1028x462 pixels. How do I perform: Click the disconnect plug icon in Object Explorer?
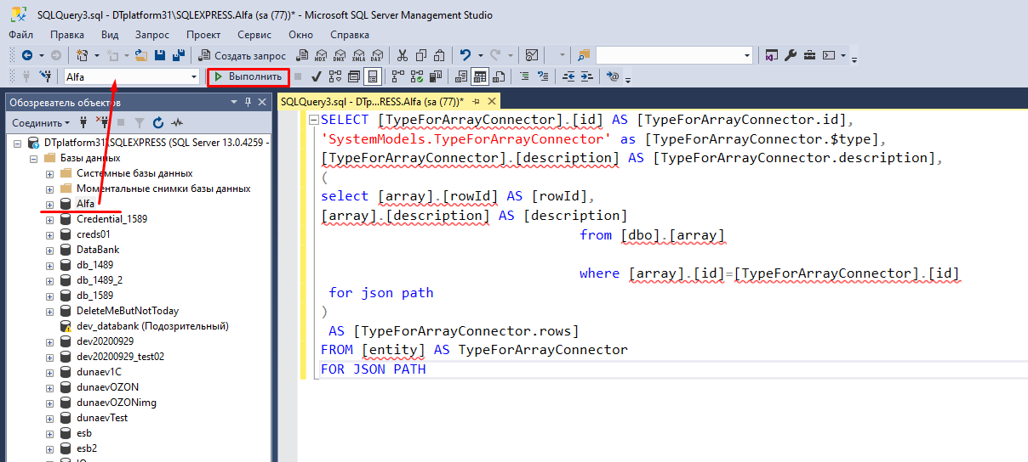click(103, 123)
